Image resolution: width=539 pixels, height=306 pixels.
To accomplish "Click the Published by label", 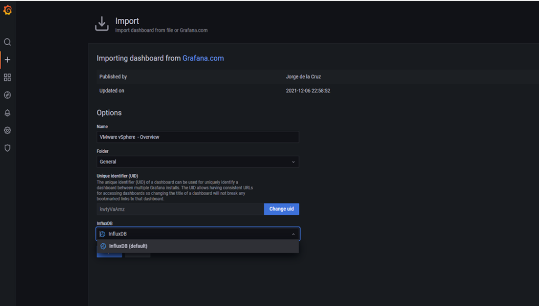I will 113,77.
